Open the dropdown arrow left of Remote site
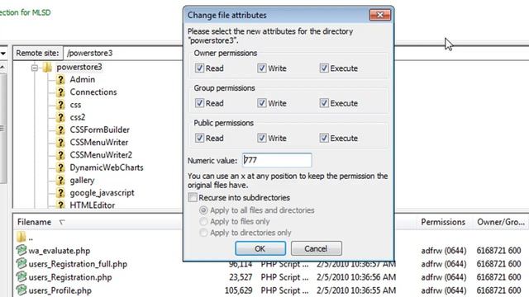The width and height of the screenshot is (529, 297). point(3,53)
